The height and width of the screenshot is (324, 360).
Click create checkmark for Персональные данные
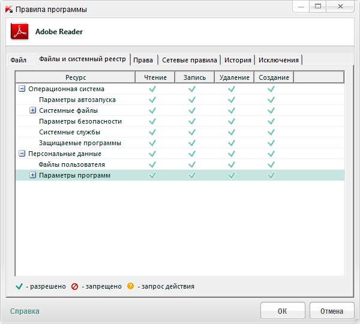(x=271, y=154)
